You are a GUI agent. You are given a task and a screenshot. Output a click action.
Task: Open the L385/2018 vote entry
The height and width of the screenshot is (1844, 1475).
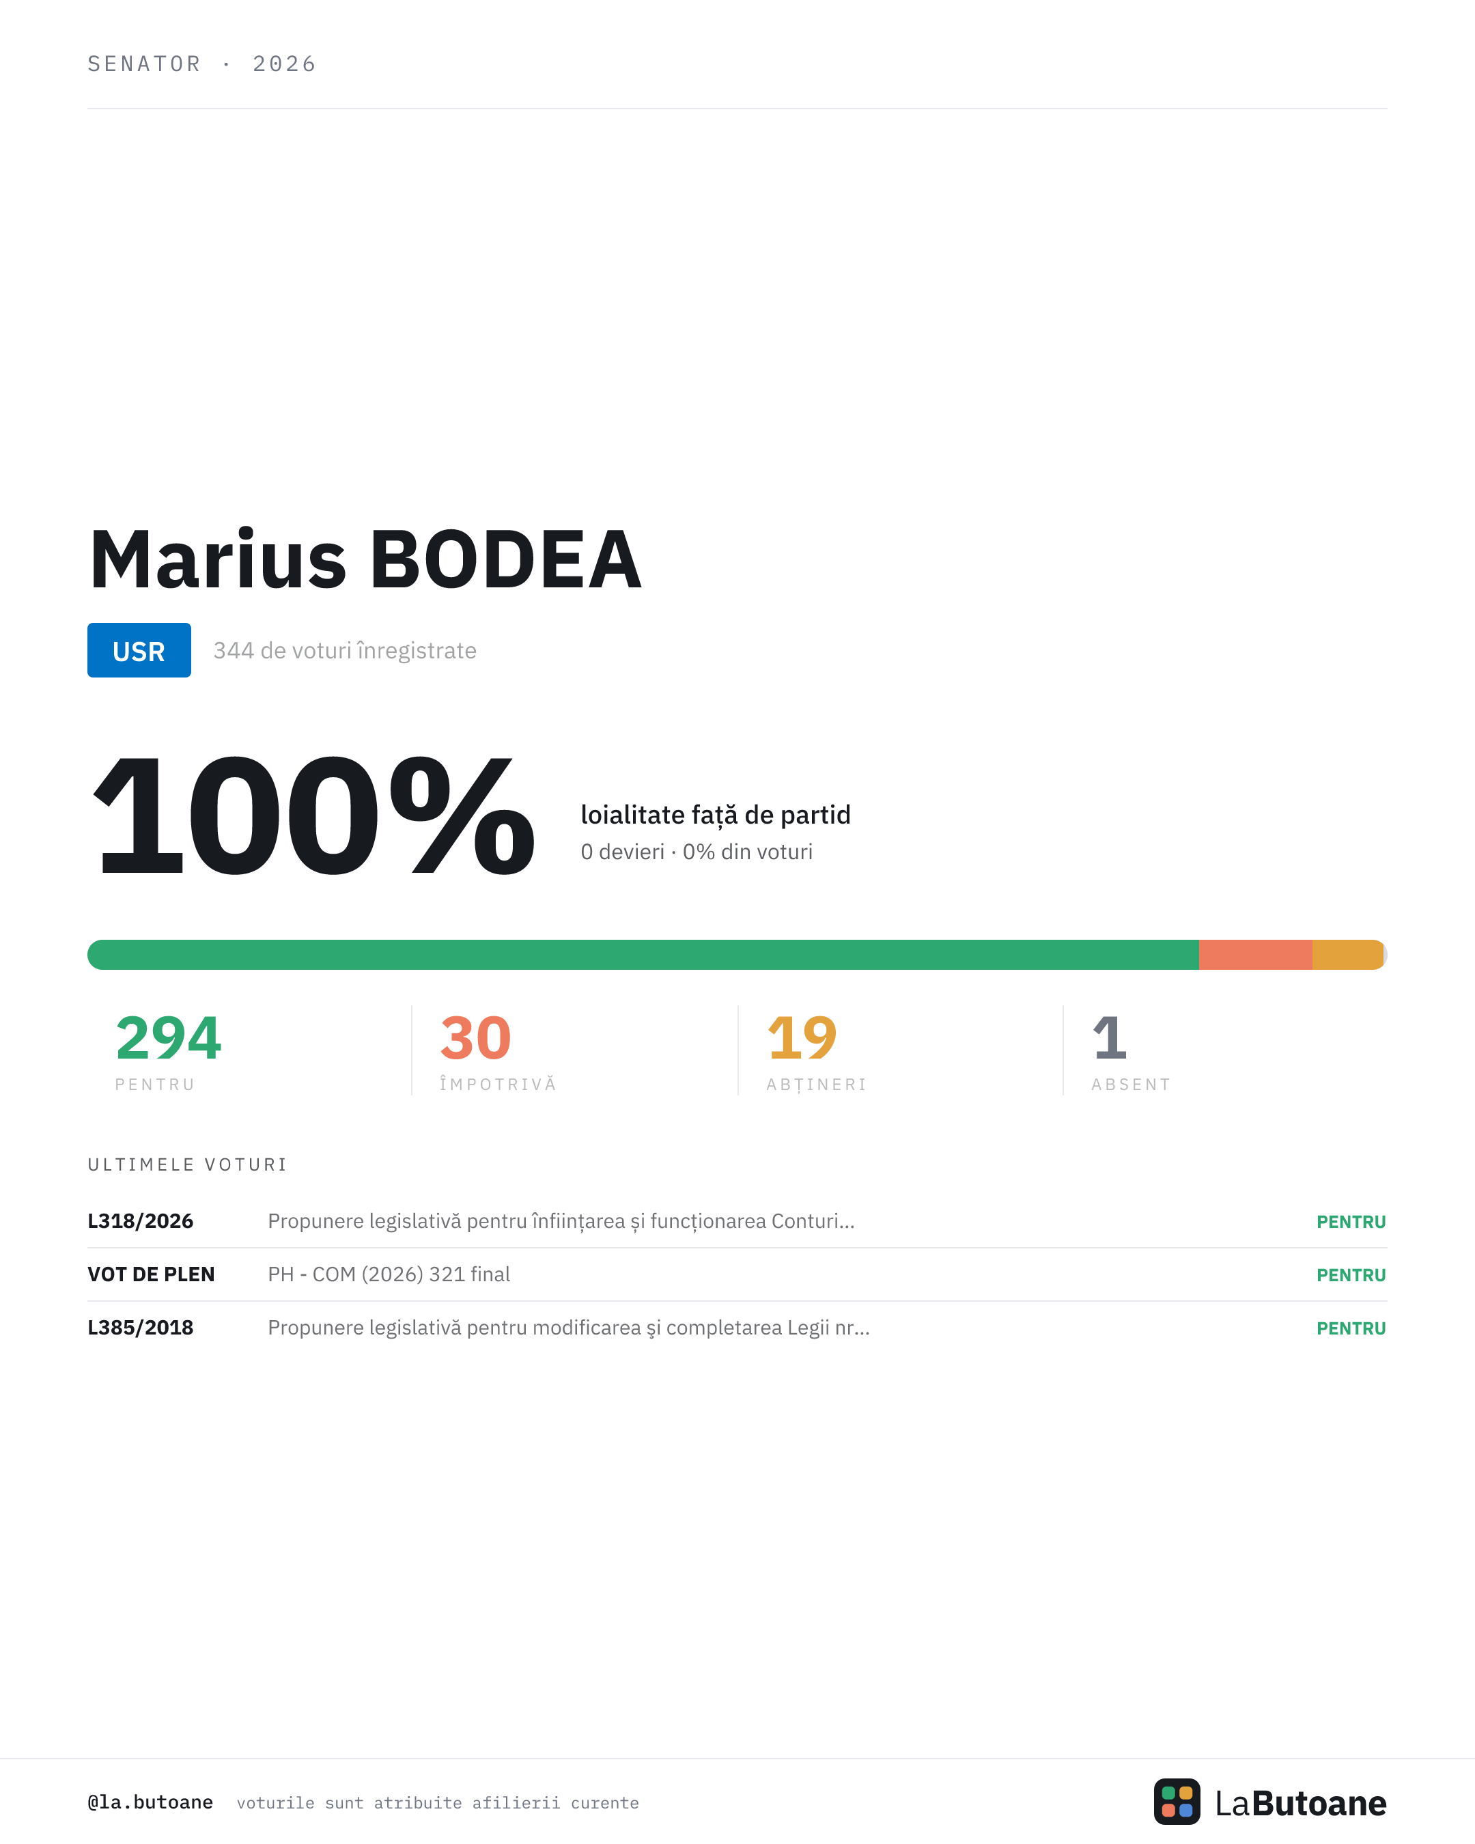point(737,1328)
